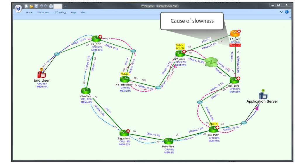Click the Cause of slowness callout note

(x=192, y=21)
